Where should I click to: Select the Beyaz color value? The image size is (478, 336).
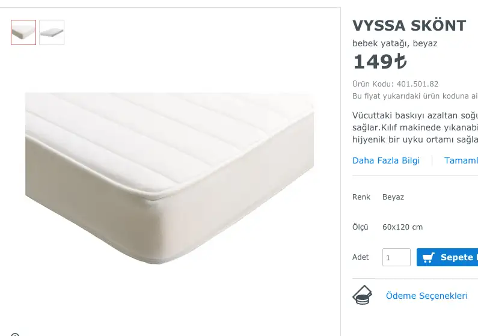pos(393,197)
